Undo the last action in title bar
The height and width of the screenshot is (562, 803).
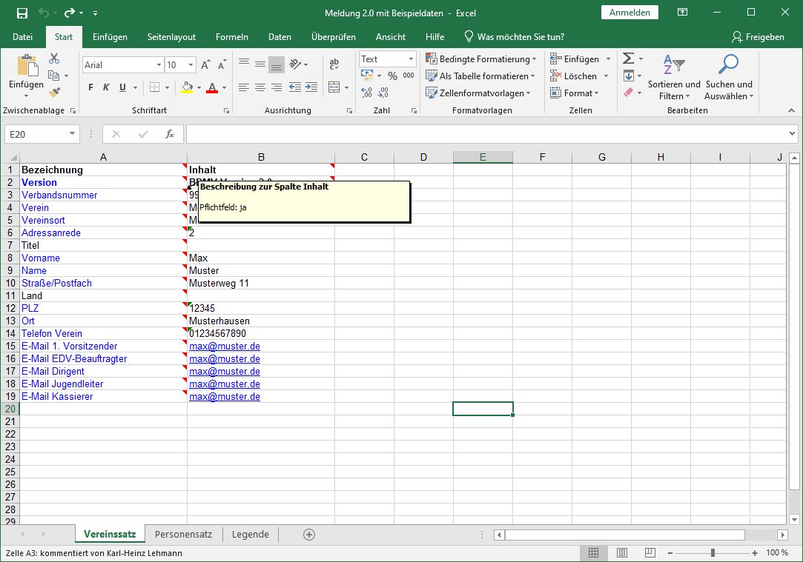[44, 13]
